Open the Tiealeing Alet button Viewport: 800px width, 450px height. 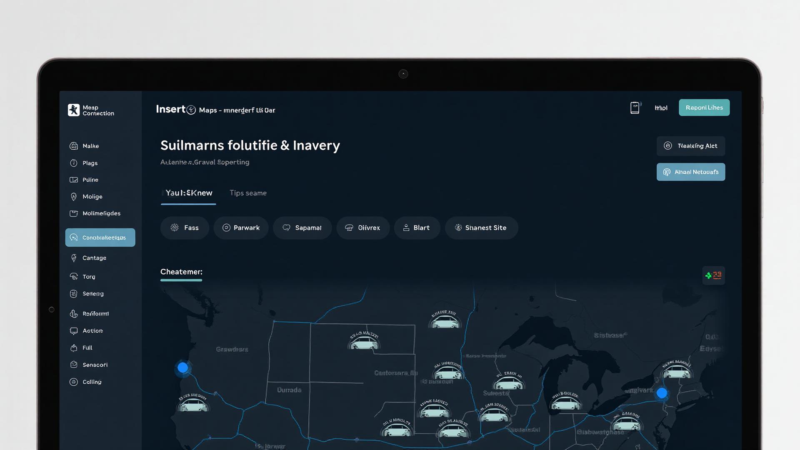tap(690, 146)
